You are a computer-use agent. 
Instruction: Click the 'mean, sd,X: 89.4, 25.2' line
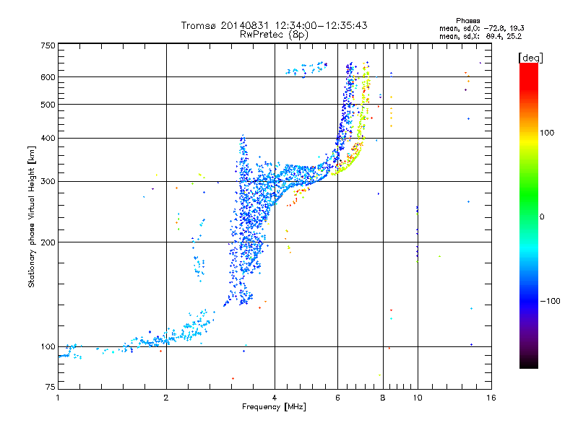click(x=480, y=37)
